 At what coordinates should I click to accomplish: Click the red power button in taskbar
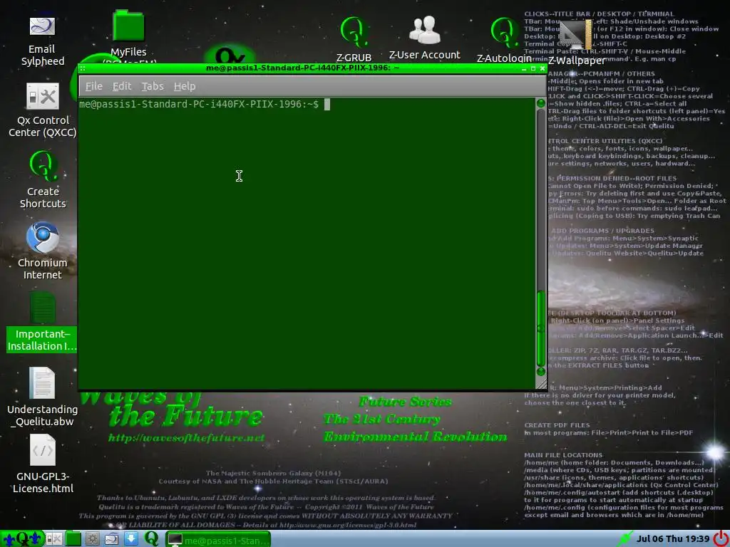(x=721, y=538)
